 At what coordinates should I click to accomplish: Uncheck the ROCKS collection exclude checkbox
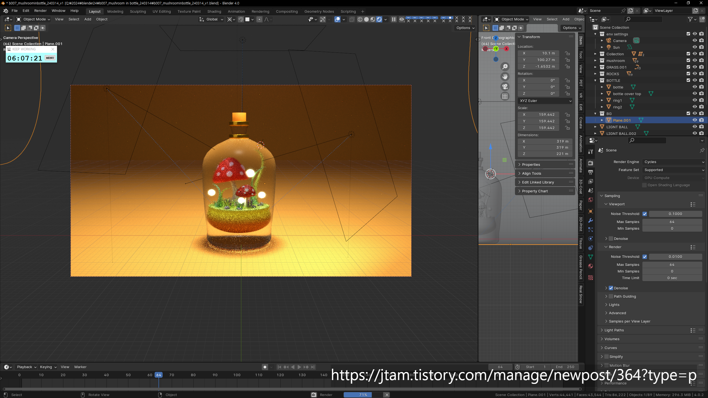pyautogui.click(x=688, y=74)
